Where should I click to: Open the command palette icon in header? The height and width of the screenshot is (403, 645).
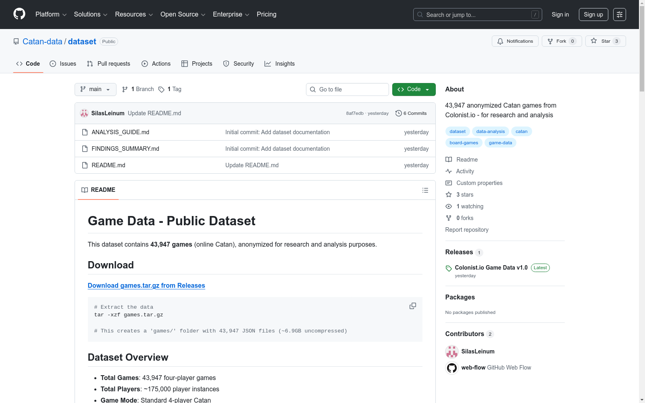point(620,15)
